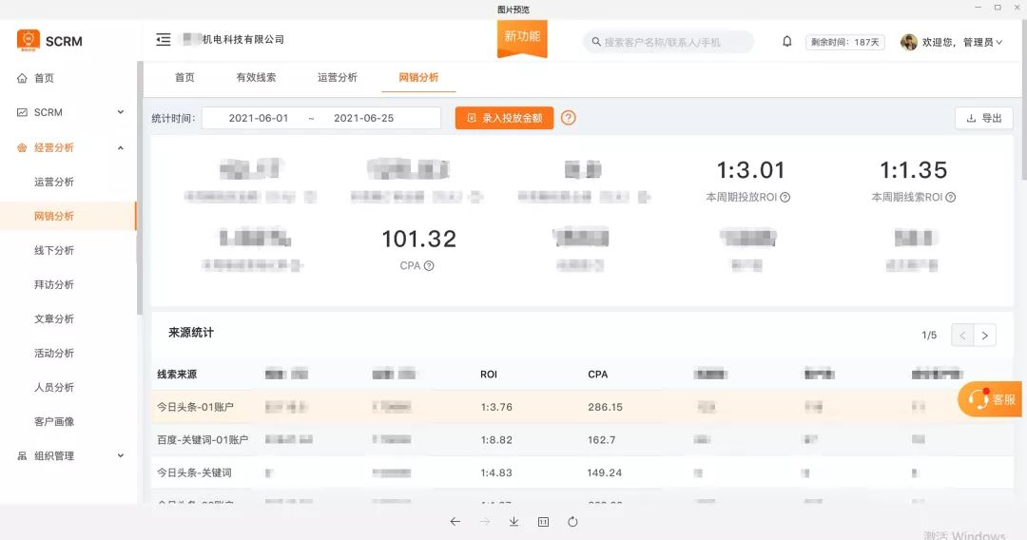This screenshot has width=1027, height=540.
Task: Open the orange help question-mark icon
Action: (x=568, y=118)
